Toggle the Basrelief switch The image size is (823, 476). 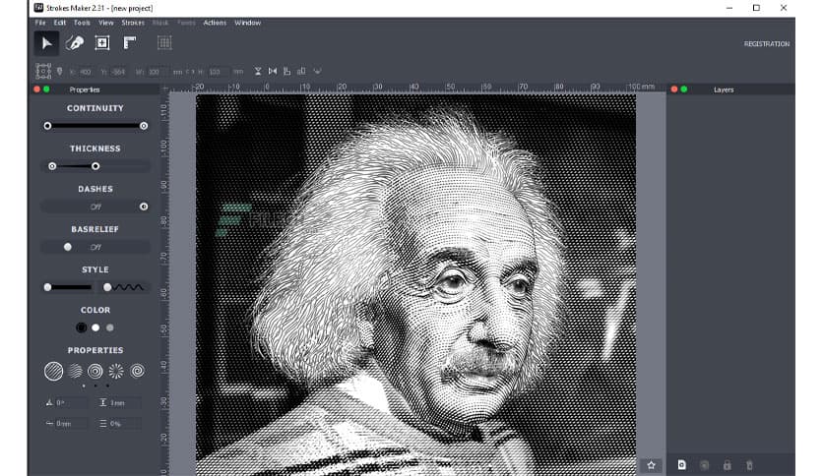(95, 247)
